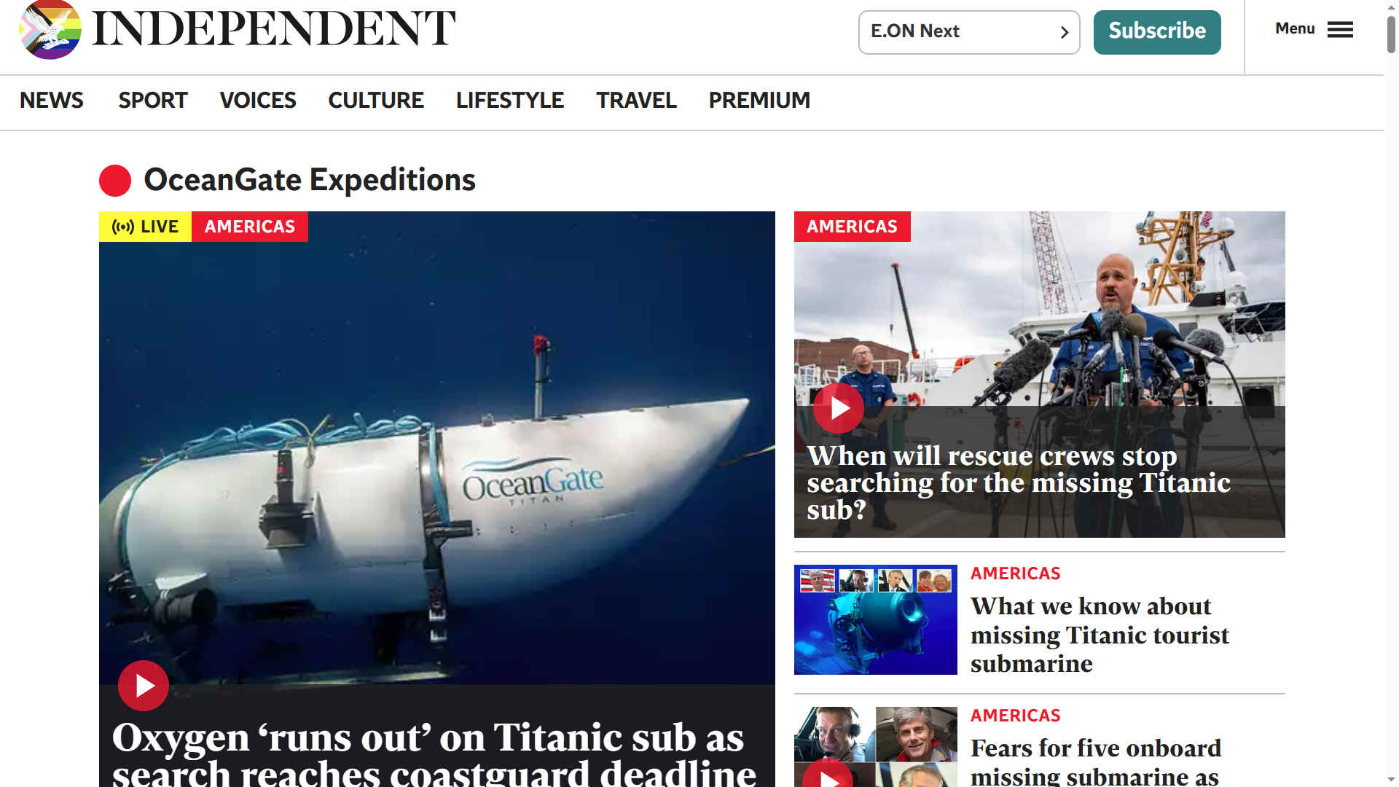Open the blue submarine collage thumbnail
Viewport: 1399px width, 787px height.
(x=876, y=619)
